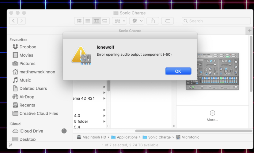Open the matthewmckinnon home folder

pos(37,72)
